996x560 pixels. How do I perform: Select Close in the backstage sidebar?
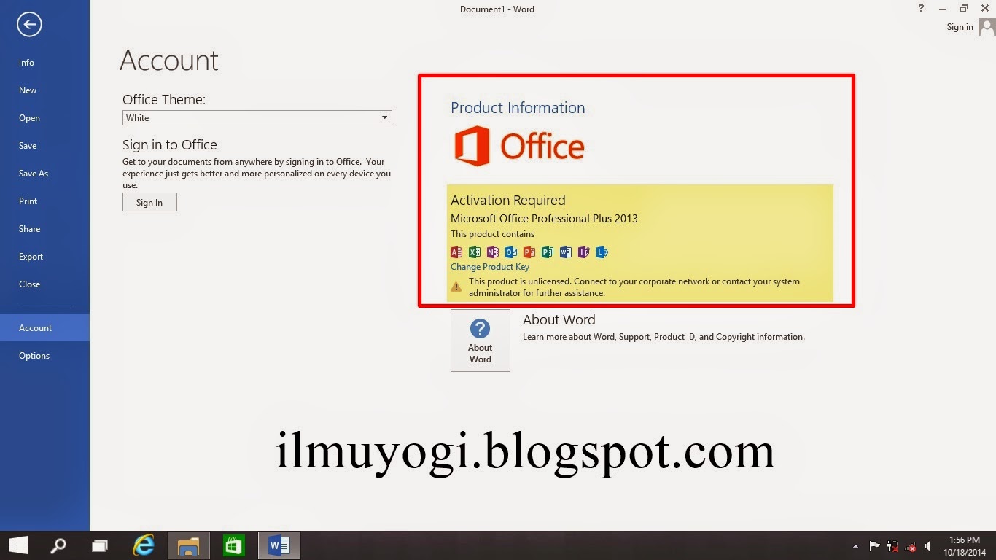[x=44, y=284]
